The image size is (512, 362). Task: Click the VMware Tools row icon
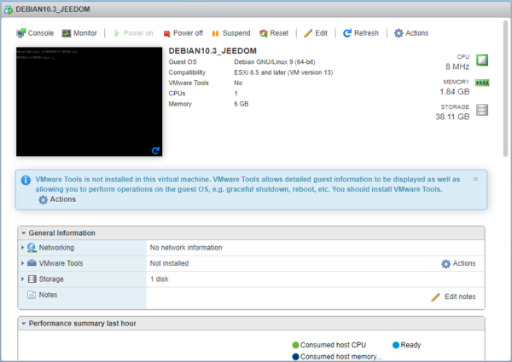point(32,263)
